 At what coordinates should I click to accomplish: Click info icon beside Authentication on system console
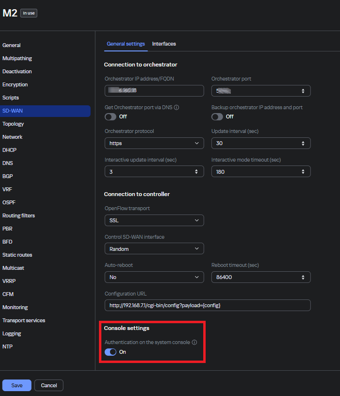click(194, 342)
